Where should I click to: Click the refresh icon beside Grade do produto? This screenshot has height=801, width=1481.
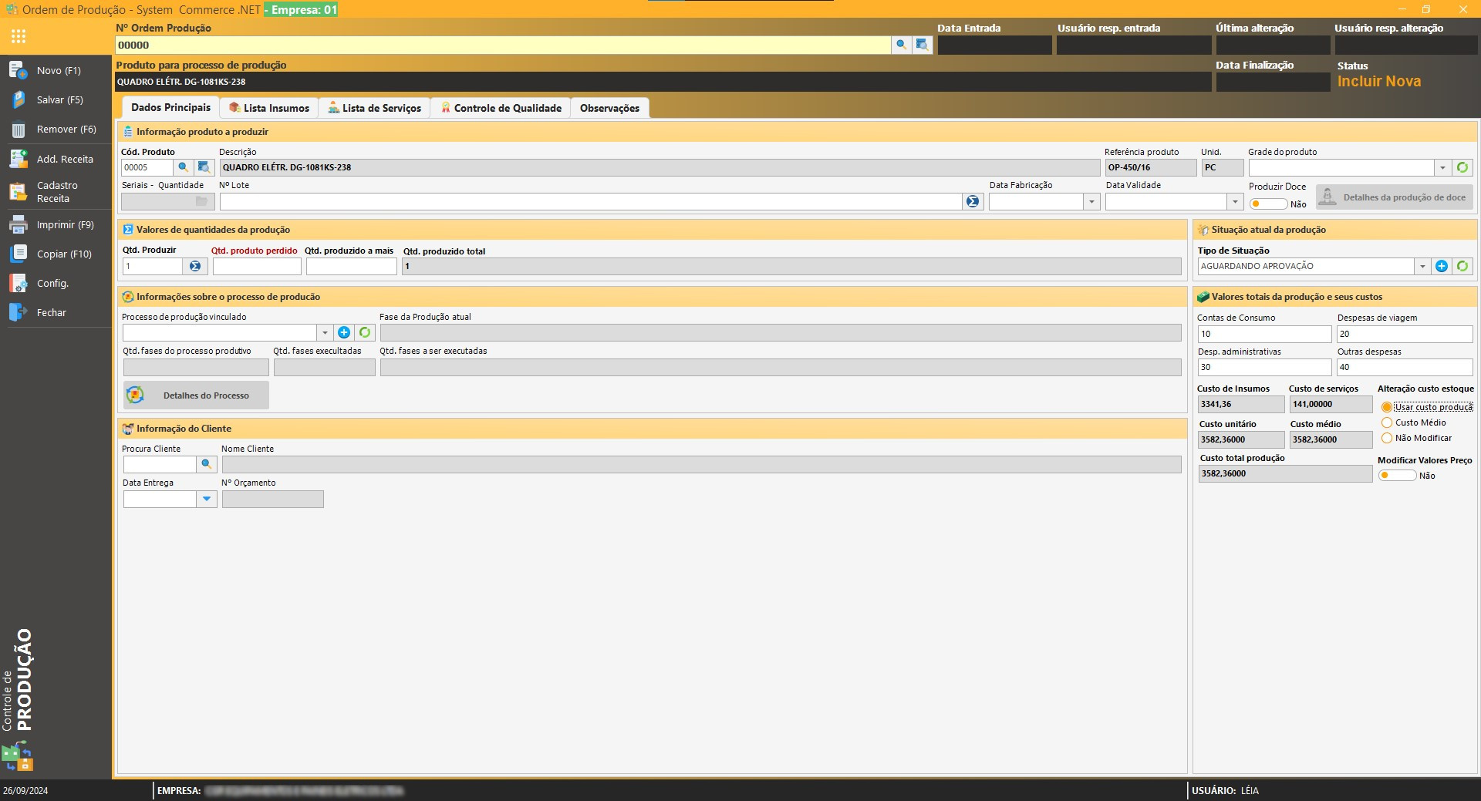pyautogui.click(x=1462, y=167)
